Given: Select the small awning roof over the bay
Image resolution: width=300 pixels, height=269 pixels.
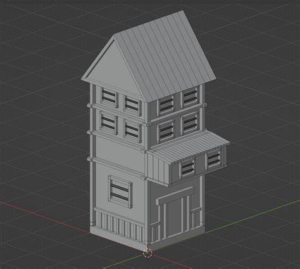Looking at the screenshot, I should click(x=189, y=147).
